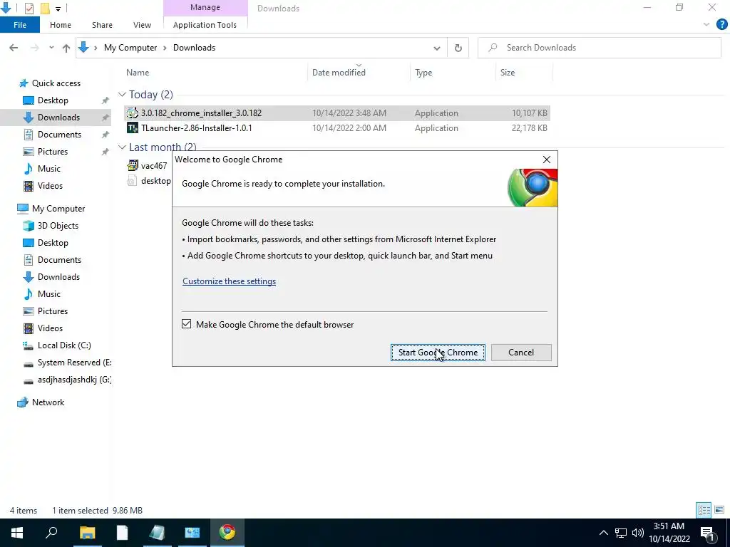The height and width of the screenshot is (547, 730).
Task: Open pinned Desktop under Quick access
Action: pyautogui.click(x=53, y=100)
